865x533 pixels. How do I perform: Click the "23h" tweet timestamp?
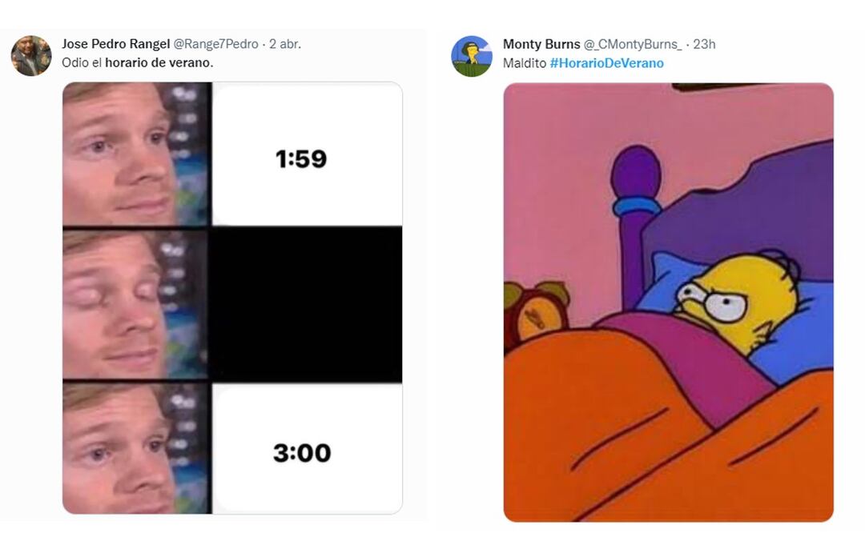click(704, 44)
